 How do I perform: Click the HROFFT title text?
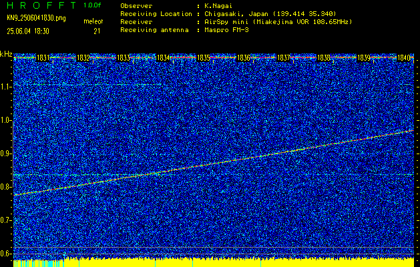[41, 5]
